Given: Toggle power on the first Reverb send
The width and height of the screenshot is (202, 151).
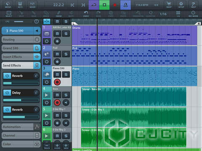Looking at the screenshot, I should click(x=7, y=76).
